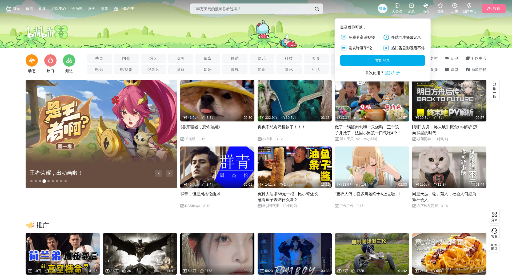Screen dimensions: 512x277
Task: Open 更衣人偶 video title
Action: (368, 194)
